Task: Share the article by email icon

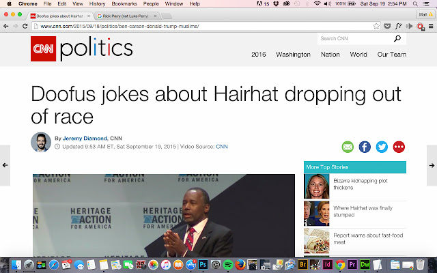Action: tap(348, 147)
